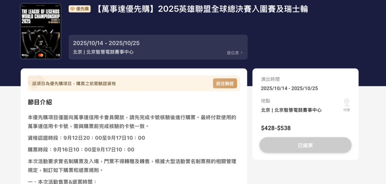Select the 萬事達優先購 event title
This screenshot has height=184, width=386.
201,9
